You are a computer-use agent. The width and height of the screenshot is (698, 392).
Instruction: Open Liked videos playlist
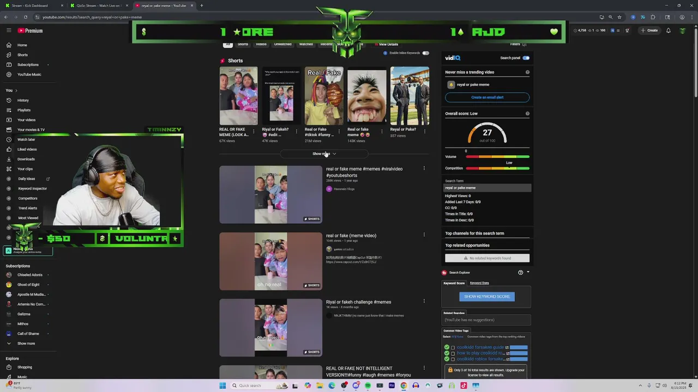tap(27, 149)
